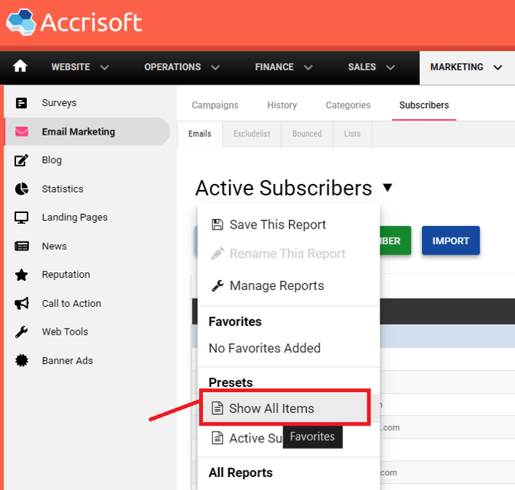Image resolution: width=515 pixels, height=490 pixels.
Task: Switch to the Excludelist sub-tab
Action: pos(251,134)
